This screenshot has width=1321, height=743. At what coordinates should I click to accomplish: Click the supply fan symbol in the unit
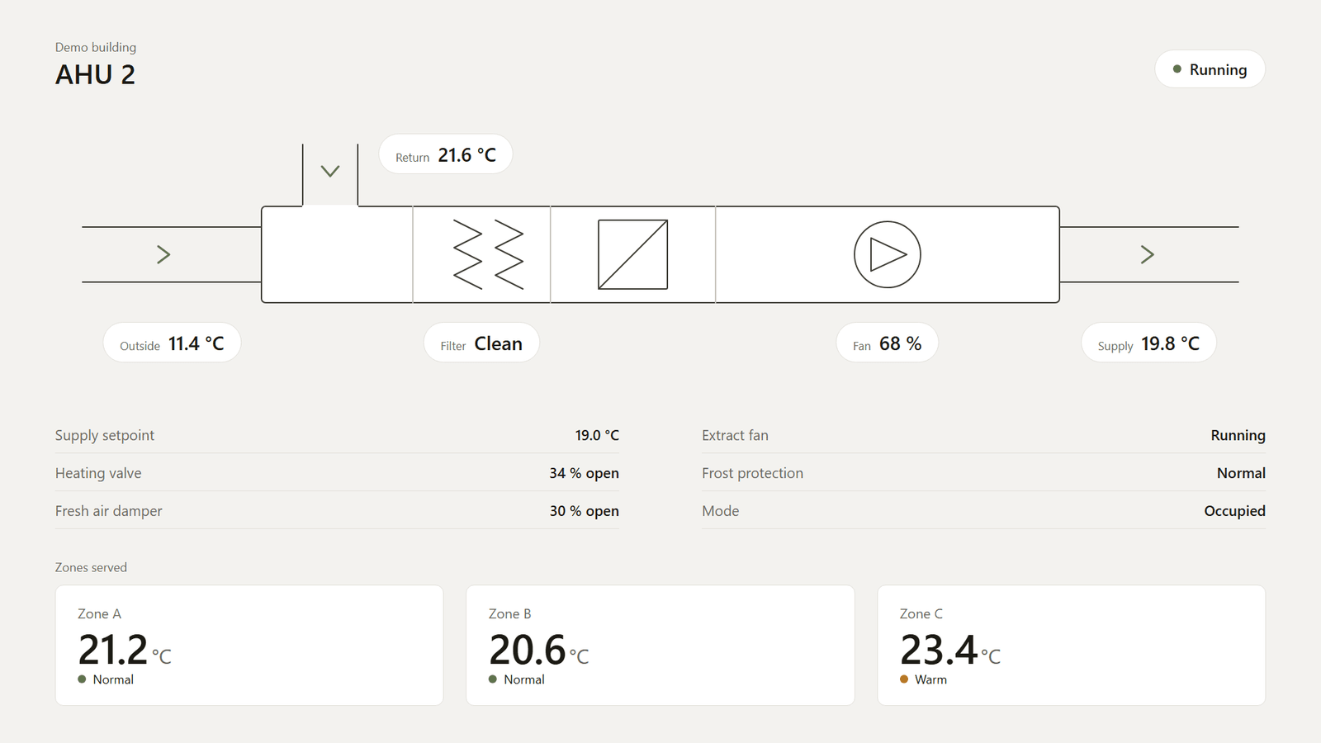pyautogui.click(x=887, y=254)
